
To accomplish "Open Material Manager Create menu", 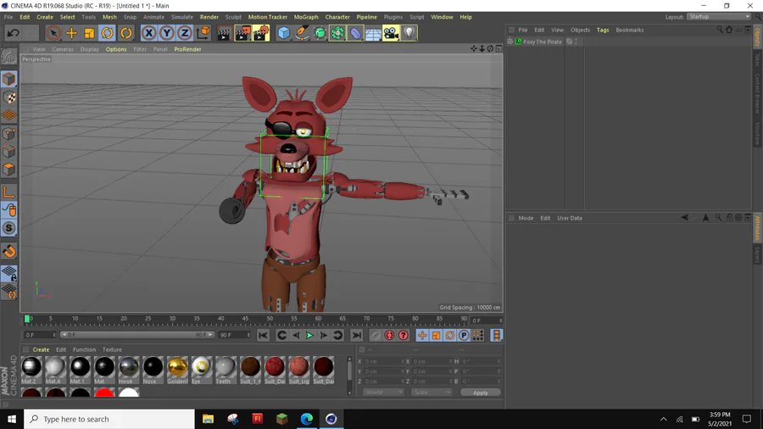I will click(41, 349).
